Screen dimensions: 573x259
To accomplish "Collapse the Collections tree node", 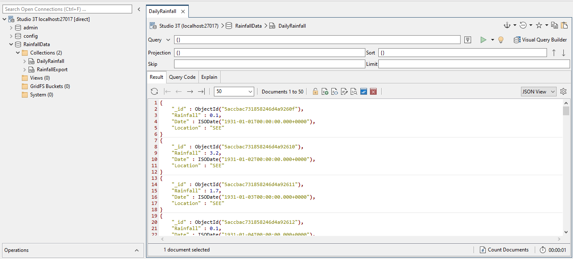I will coord(18,52).
